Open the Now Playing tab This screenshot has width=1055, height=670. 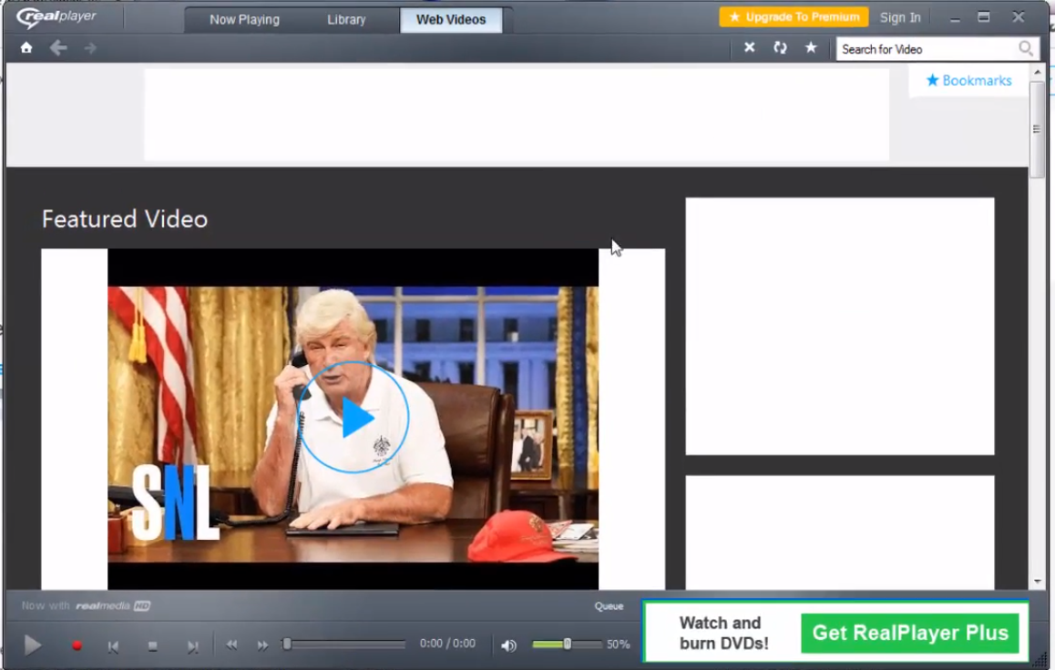(244, 19)
